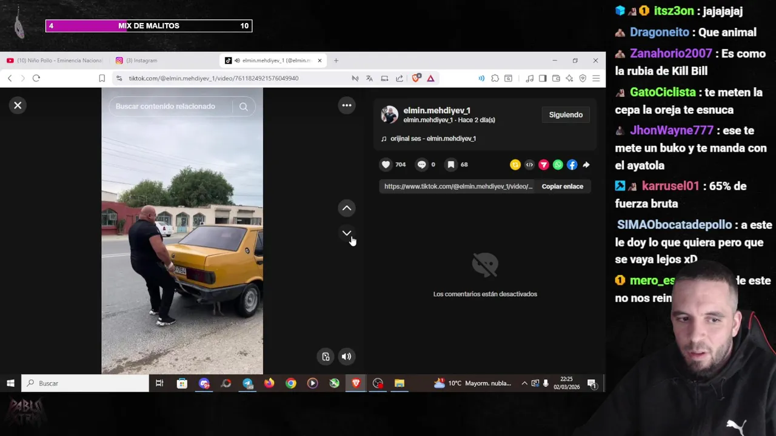
Task: Click the Windows taskbar Buscar search box
Action: [85, 383]
